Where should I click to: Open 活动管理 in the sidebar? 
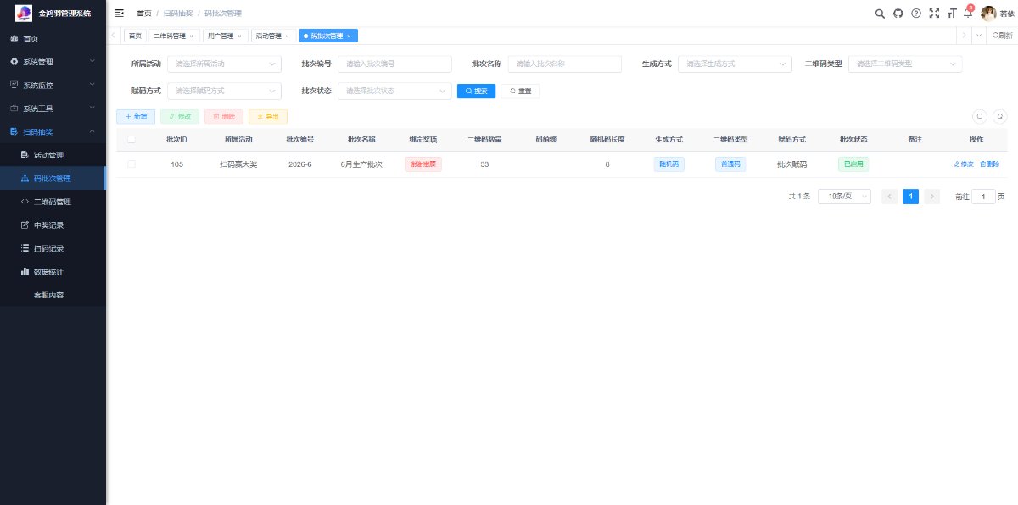coord(53,155)
